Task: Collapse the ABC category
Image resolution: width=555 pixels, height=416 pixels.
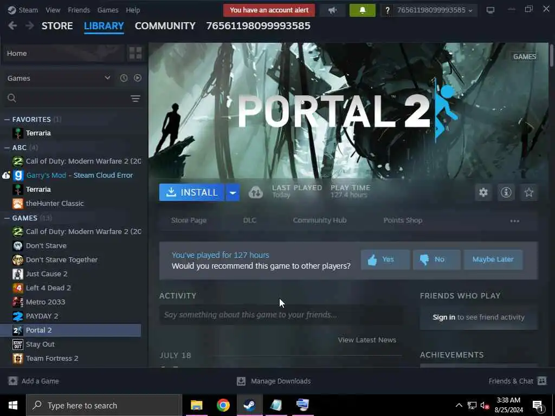Action: point(7,147)
